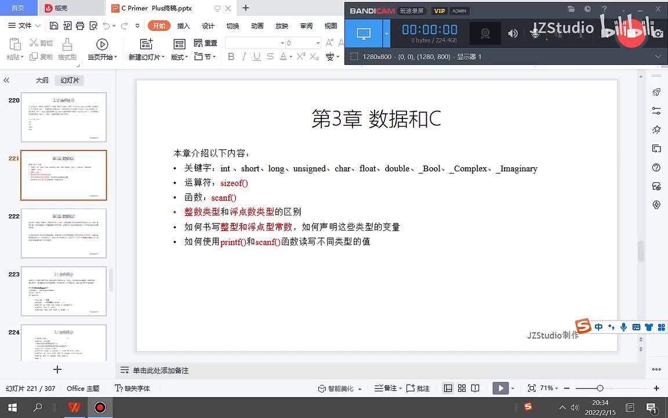Toggle Underline formatting

click(x=256, y=56)
